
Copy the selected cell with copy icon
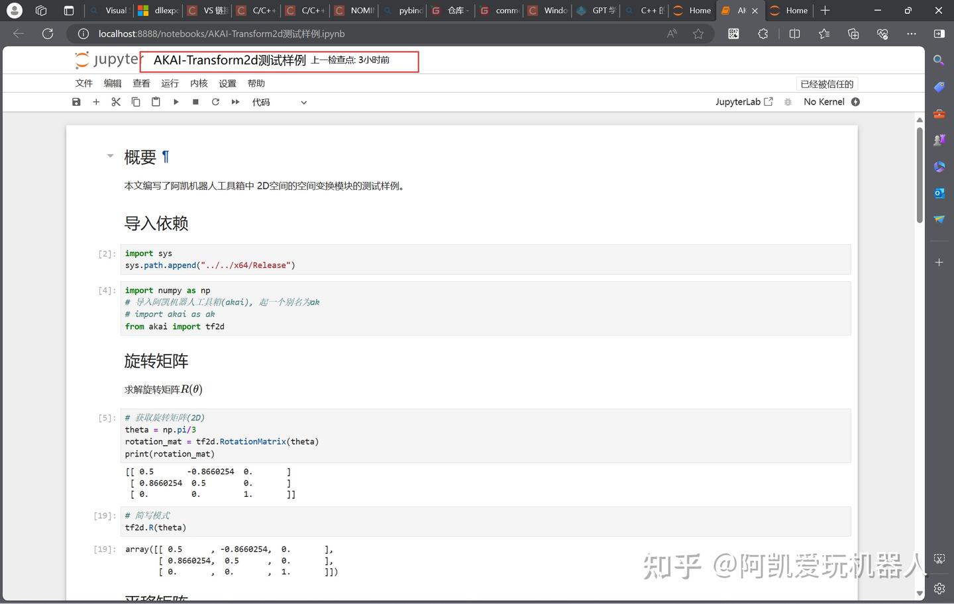click(136, 101)
